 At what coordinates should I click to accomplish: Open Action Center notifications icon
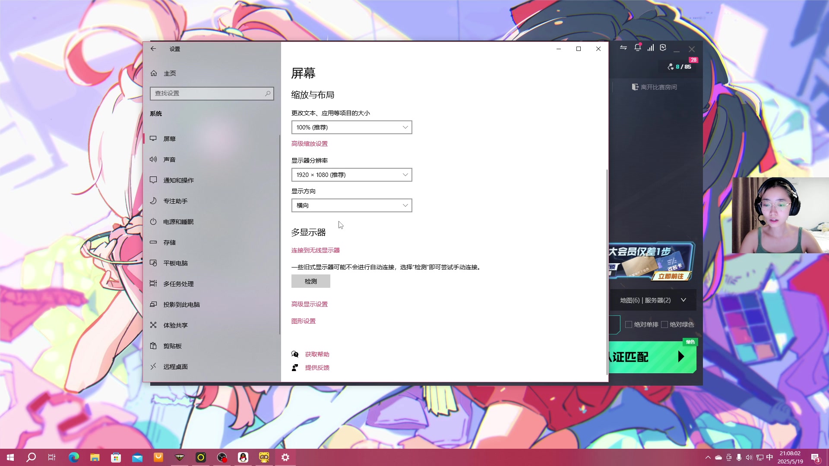point(816,458)
